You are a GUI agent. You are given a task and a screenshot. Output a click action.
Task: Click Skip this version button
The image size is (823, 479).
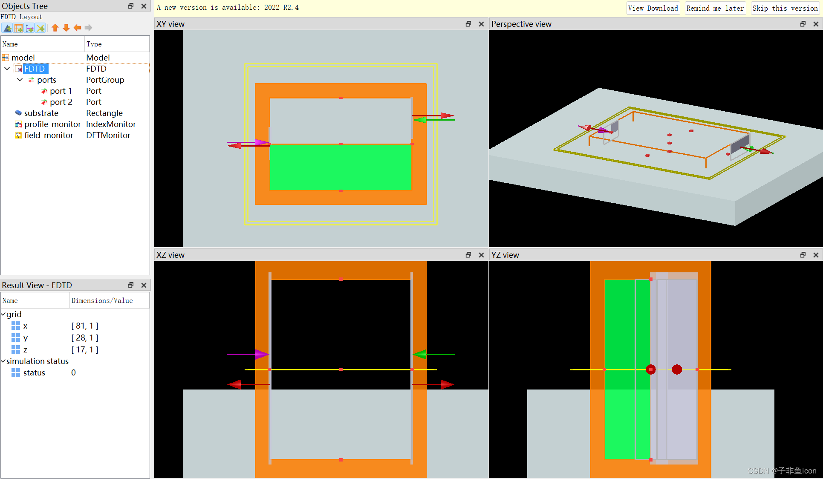coord(785,9)
